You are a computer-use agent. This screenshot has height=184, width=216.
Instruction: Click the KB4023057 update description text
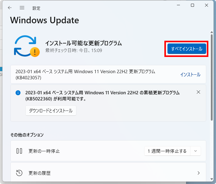click(86, 74)
